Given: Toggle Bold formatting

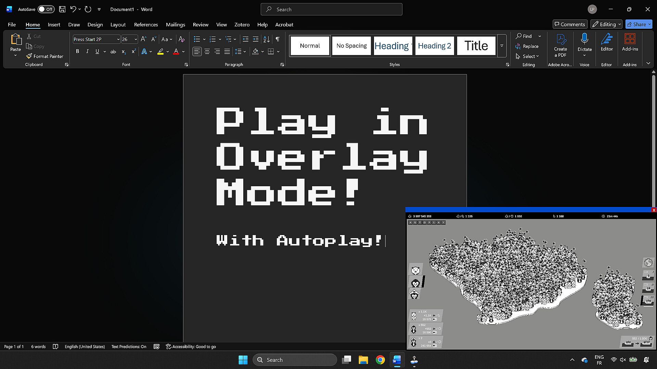Looking at the screenshot, I should coord(77,52).
